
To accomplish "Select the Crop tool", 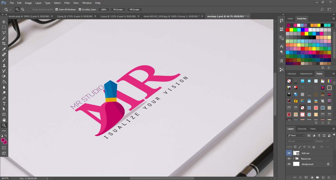I will [4, 44].
